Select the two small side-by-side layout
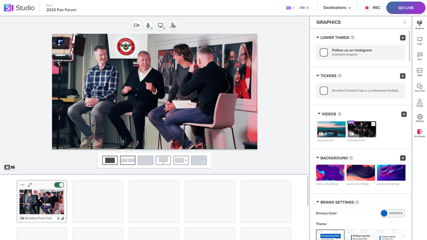Screen dimensions: 427x240 click(x=128, y=160)
